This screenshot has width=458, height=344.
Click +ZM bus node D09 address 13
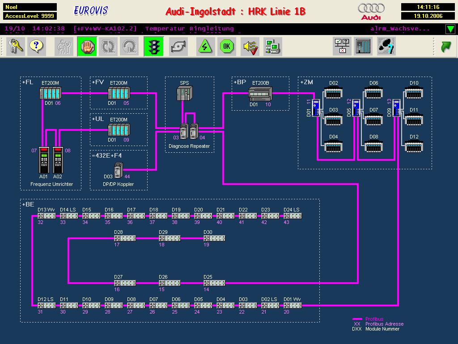coord(396,108)
